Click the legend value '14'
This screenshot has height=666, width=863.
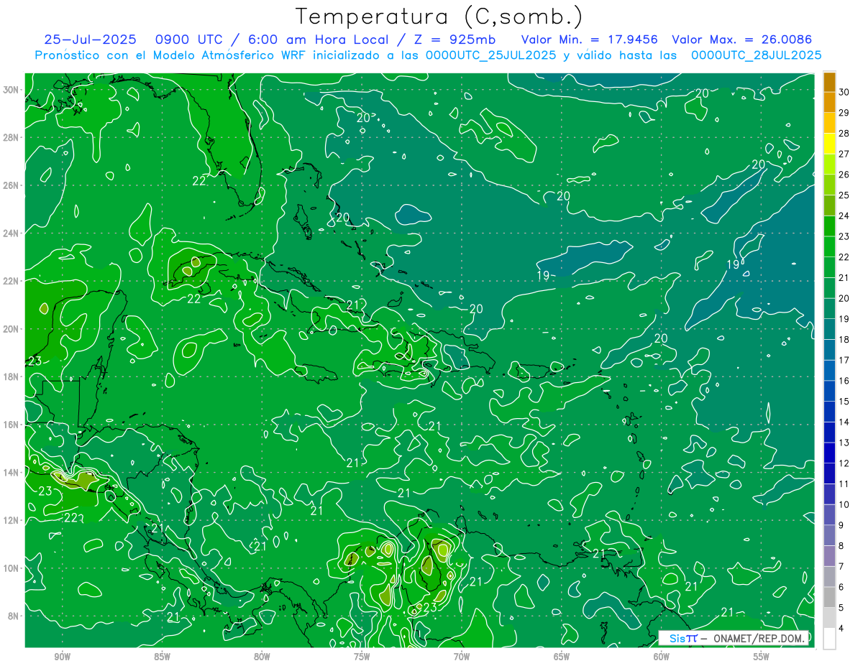click(x=844, y=422)
